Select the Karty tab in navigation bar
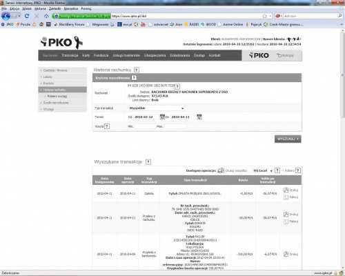 click(86, 55)
